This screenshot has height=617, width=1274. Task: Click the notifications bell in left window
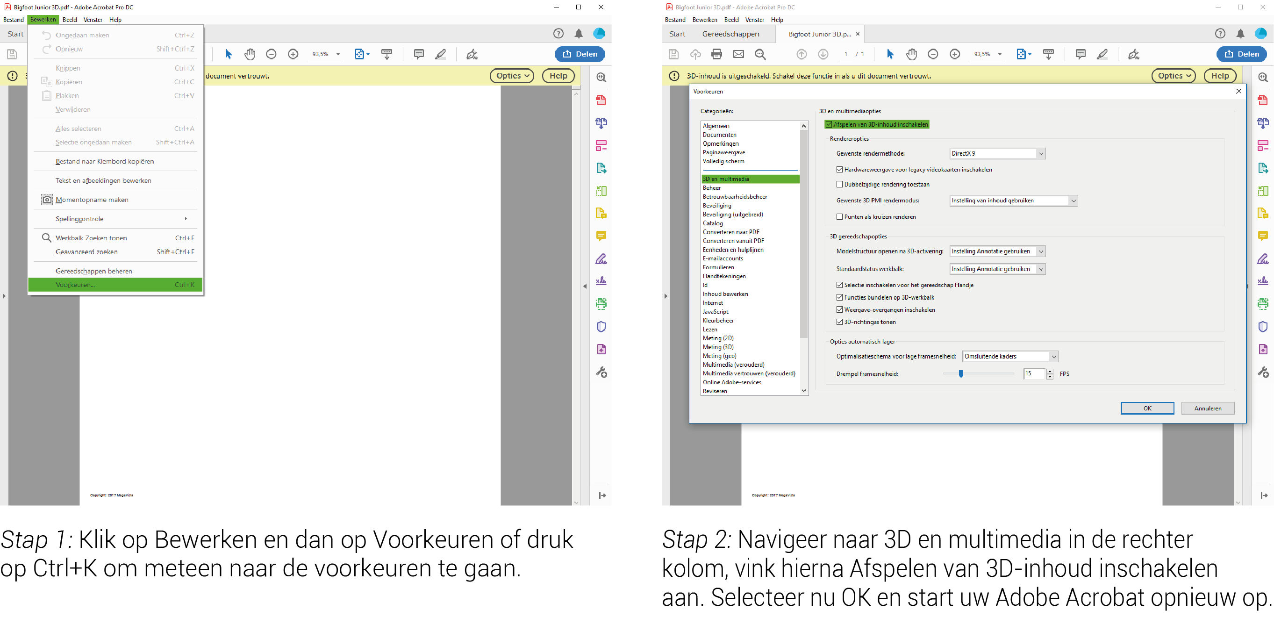pyautogui.click(x=579, y=34)
